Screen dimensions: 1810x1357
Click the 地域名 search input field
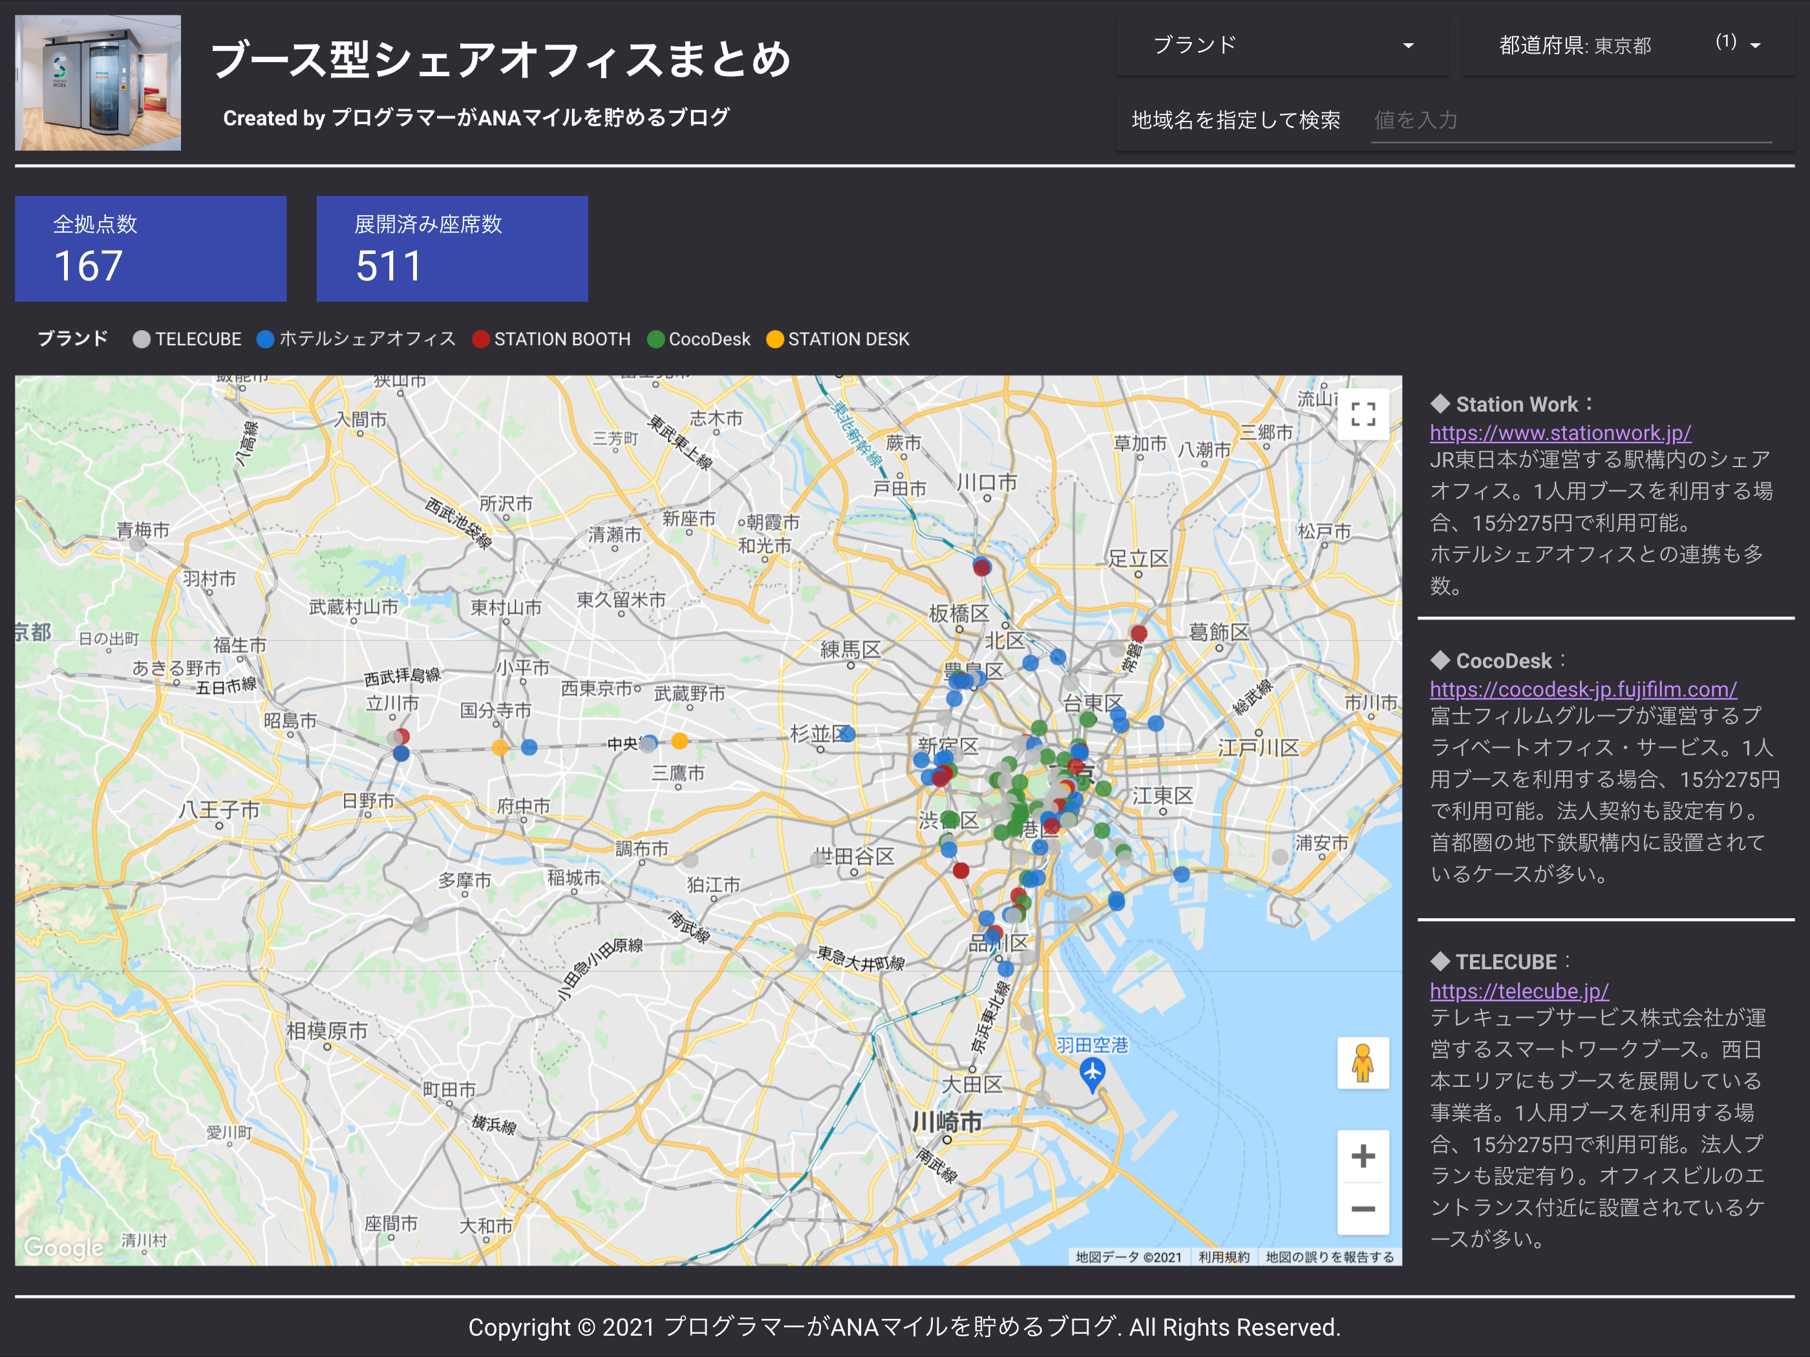(x=1571, y=121)
